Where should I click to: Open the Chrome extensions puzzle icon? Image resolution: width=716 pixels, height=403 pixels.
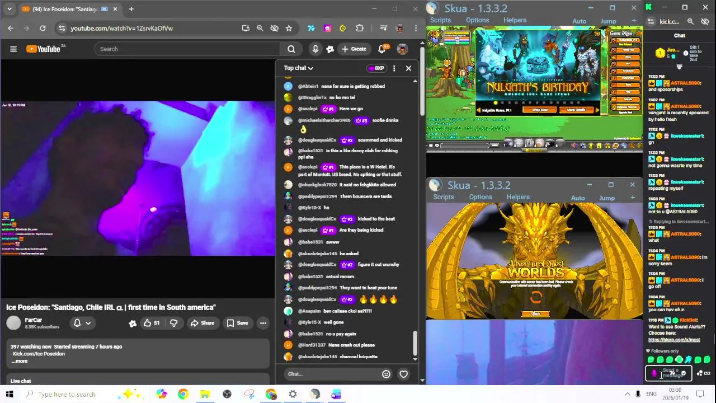point(360,28)
